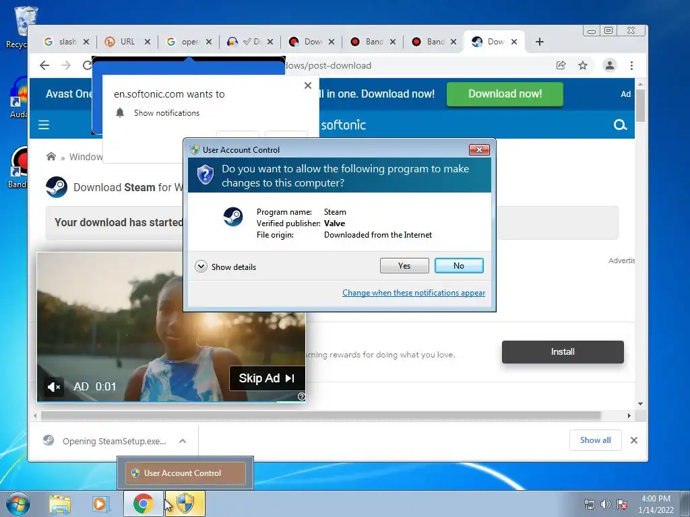This screenshot has width=690, height=517.
Task: Select User Account Control taskbar preview
Action: pyautogui.click(x=185, y=473)
